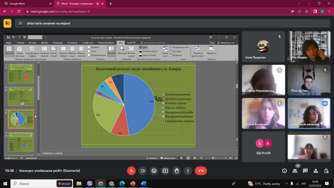This screenshot has height=188, width=334.
Task: Show the participants panel icon
Action: click(295, 171)
